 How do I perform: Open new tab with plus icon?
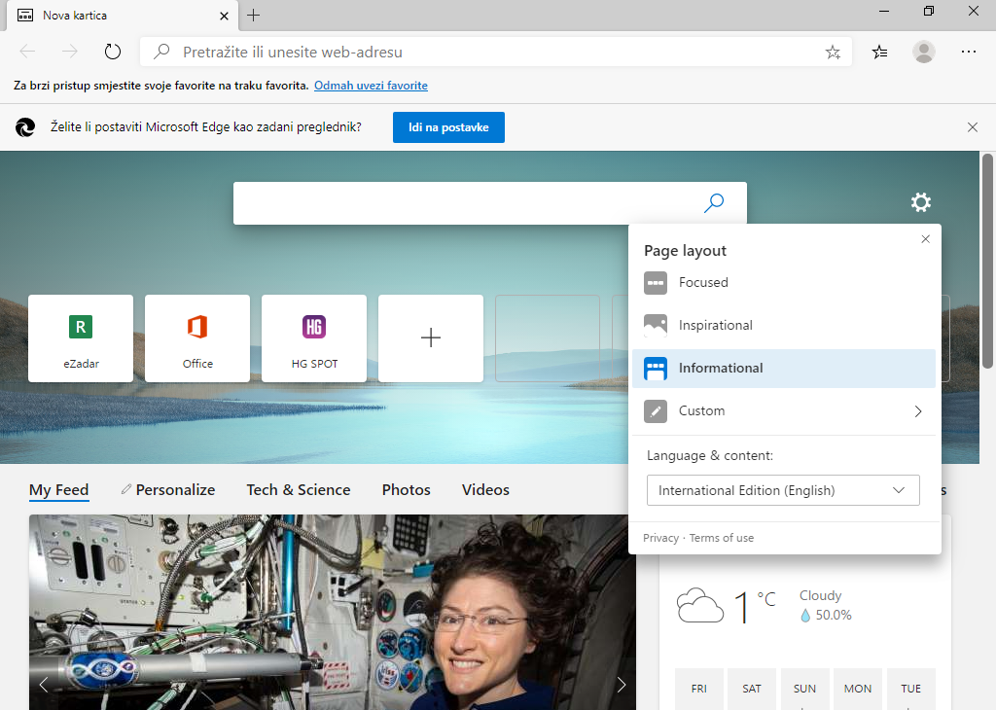point(254,16)
